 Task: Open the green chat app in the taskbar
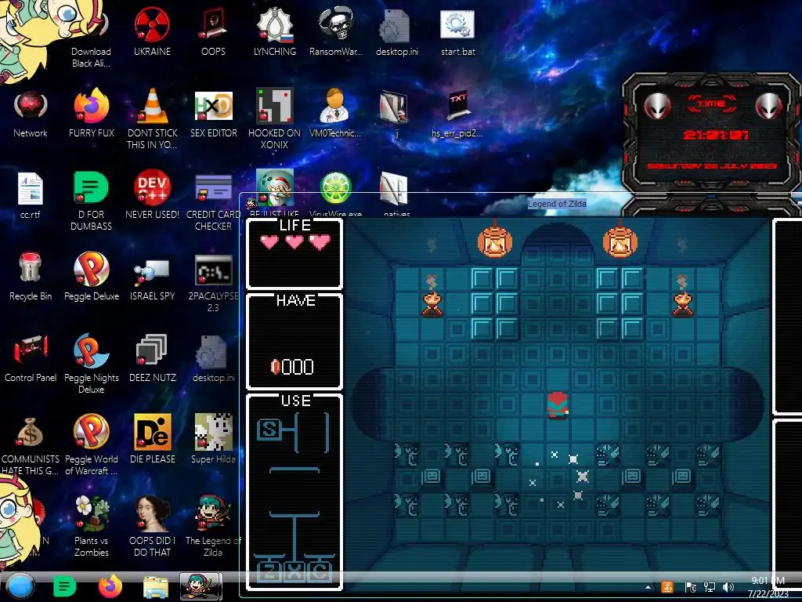click(x=64, y=586)
